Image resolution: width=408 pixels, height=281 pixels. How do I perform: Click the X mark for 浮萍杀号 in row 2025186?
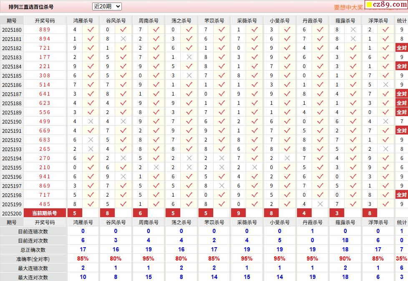[385, 85]
